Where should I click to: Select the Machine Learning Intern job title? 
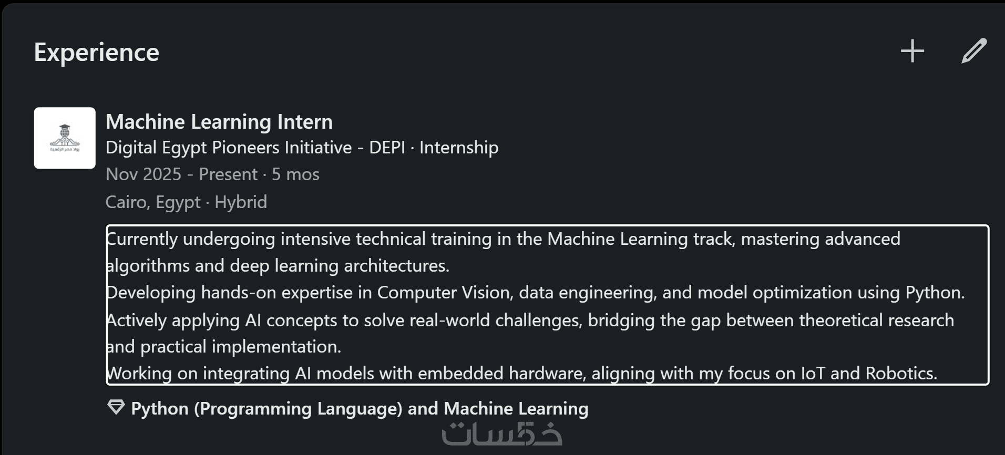click(219, 122)
